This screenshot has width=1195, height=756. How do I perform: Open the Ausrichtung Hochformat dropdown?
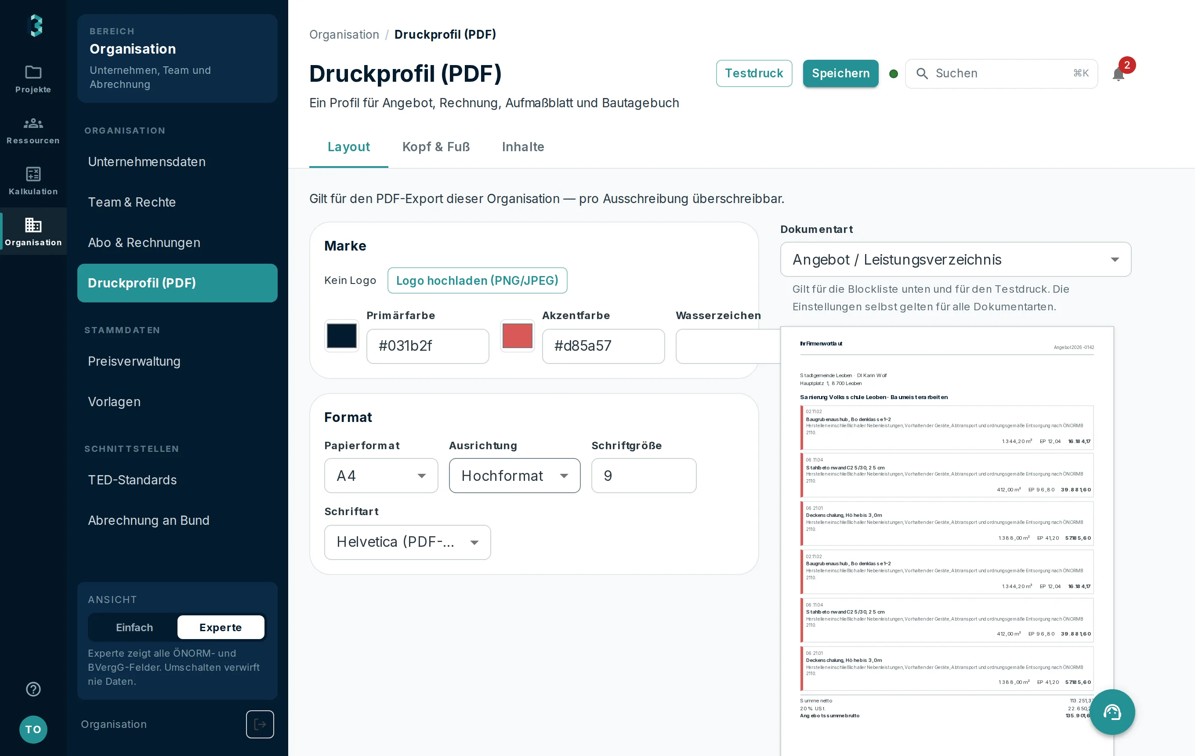[514, 476]
